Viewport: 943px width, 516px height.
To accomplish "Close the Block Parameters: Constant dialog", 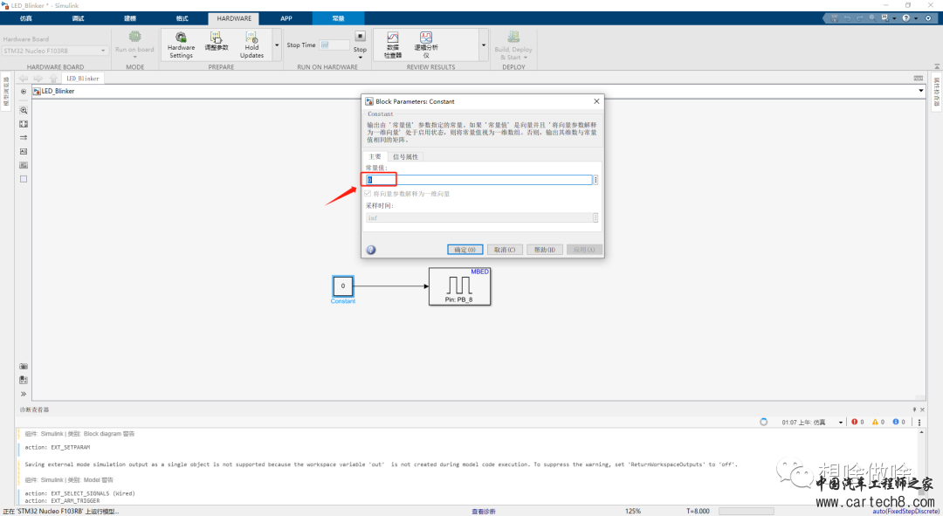I will (x=596, y=101).
